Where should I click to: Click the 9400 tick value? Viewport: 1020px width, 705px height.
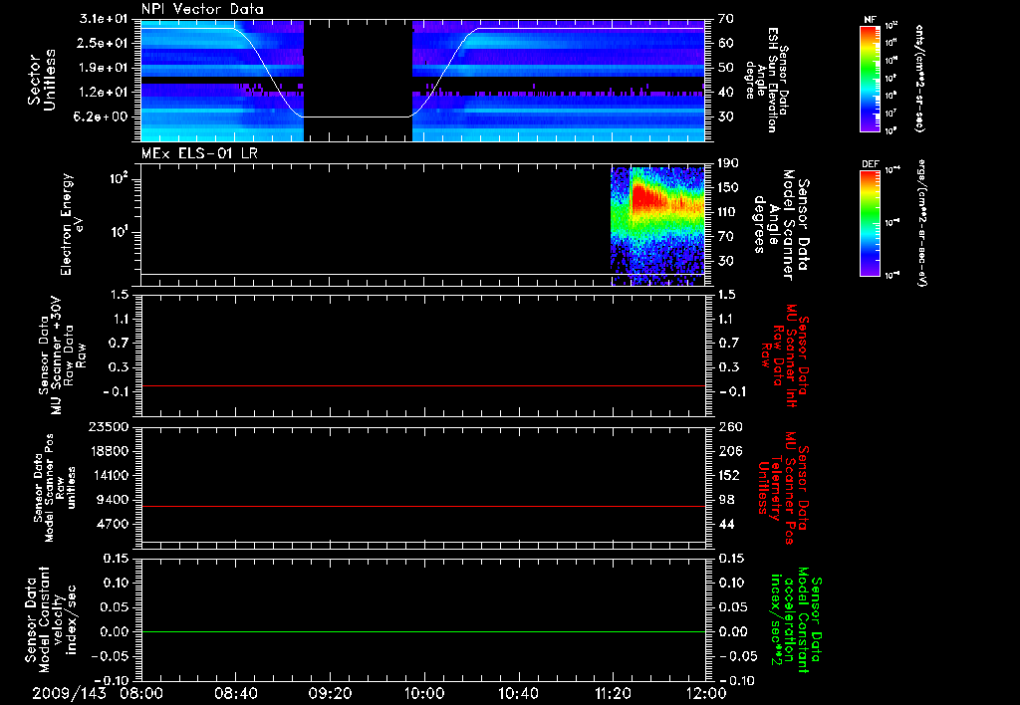tap(114, 500)
